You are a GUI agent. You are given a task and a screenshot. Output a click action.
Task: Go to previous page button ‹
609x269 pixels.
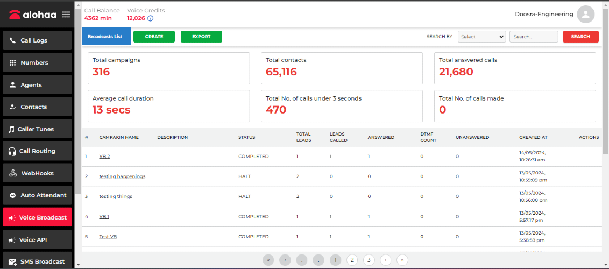285,260
